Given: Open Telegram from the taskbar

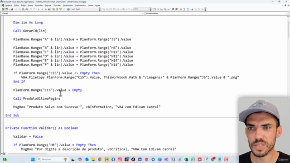Looking at the screenshot, I should [x=153, y=159].
